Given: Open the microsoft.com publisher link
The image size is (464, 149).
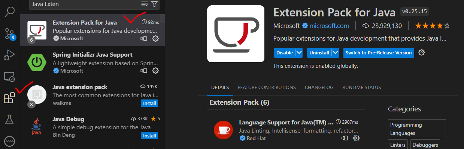Looking at the screenshot, I should coord(329,26).
